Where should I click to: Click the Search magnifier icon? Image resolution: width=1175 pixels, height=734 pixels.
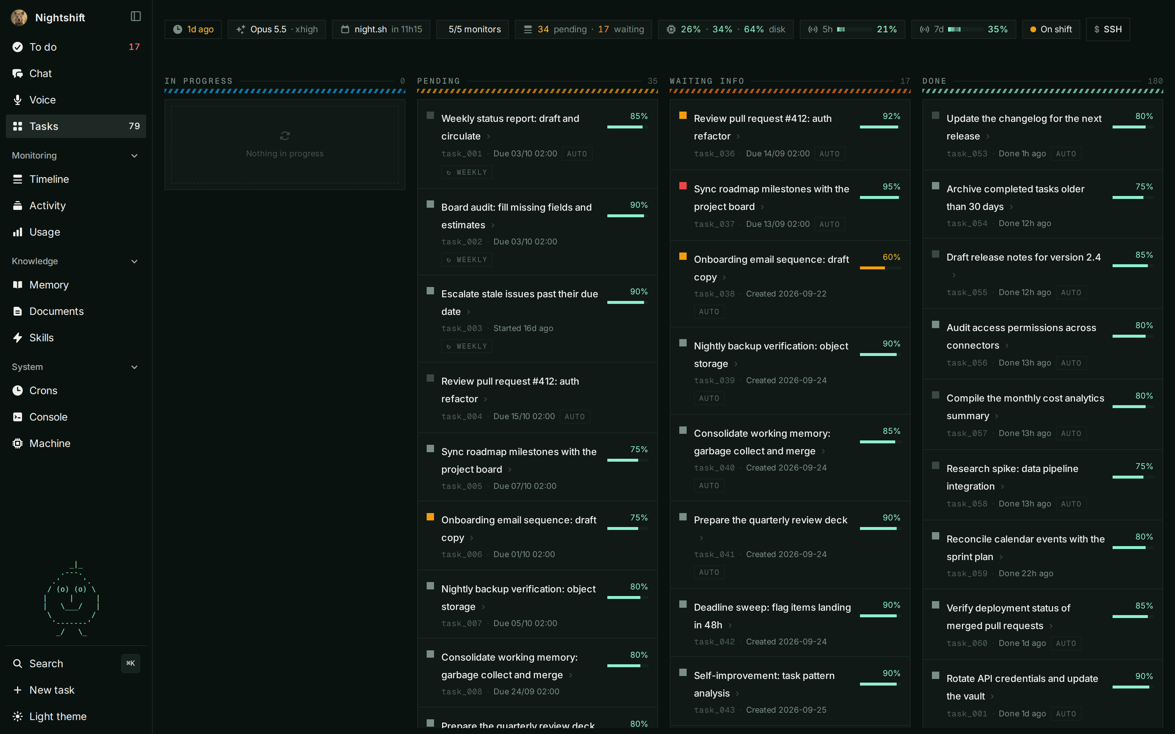click(x=18, y=664)
